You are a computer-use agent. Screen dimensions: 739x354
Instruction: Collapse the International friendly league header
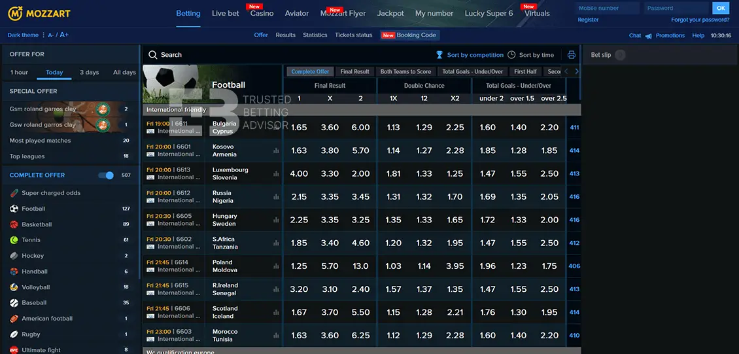[x=362, y=110]
